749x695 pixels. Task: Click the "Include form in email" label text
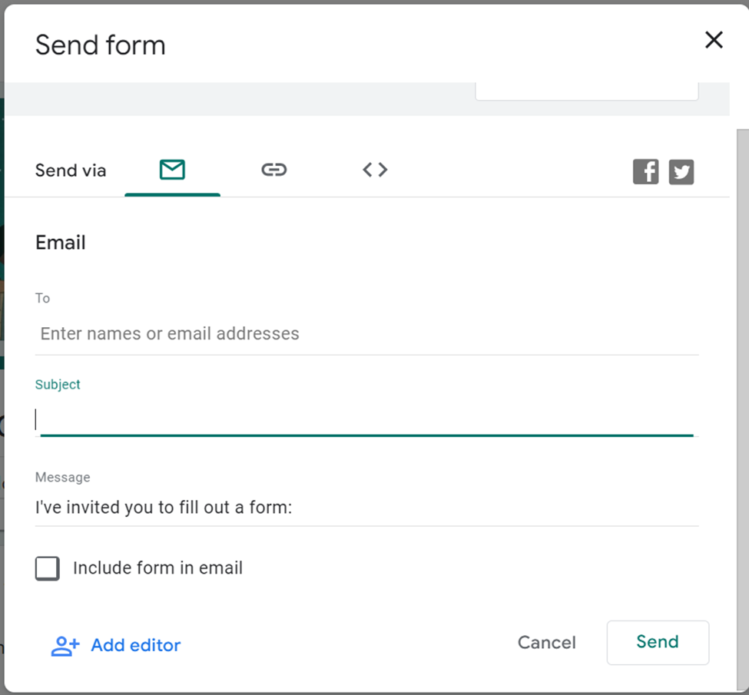(157, 568)
